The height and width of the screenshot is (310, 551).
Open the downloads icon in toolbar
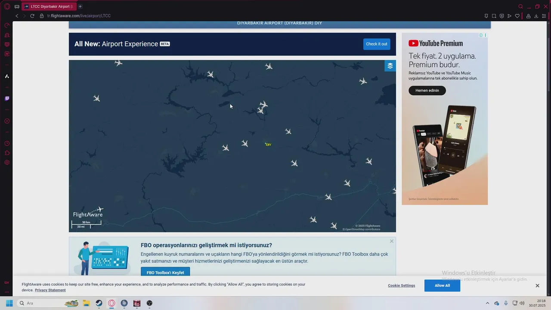[536, 16]
